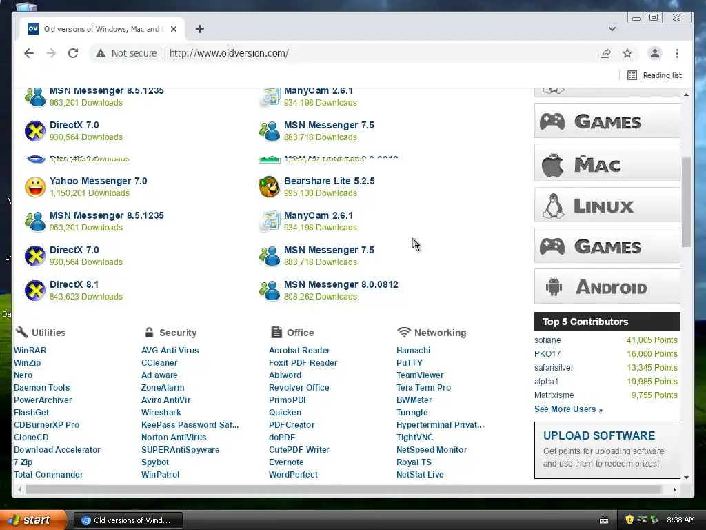Image resolution: width=706 pixels, height=530 pixels.
Task: Click the horizontal scrollbar right arrow
Action: [674, 489]
